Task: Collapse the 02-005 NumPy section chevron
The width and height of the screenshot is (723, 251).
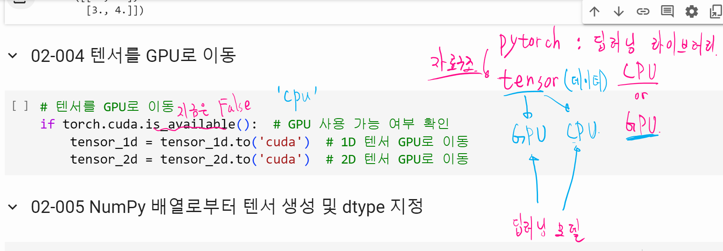Action: click(x=13, y=207)
